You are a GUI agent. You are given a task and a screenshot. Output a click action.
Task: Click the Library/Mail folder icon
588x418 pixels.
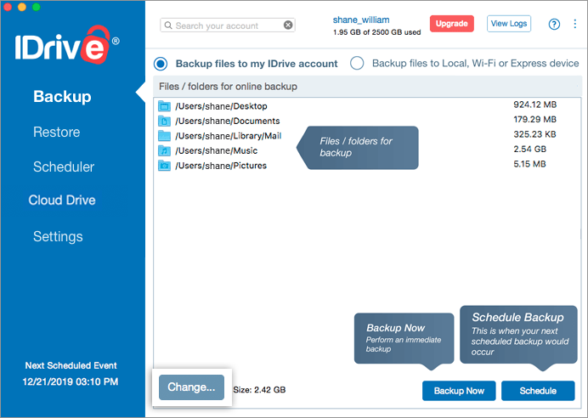click(x=164, y=136)
